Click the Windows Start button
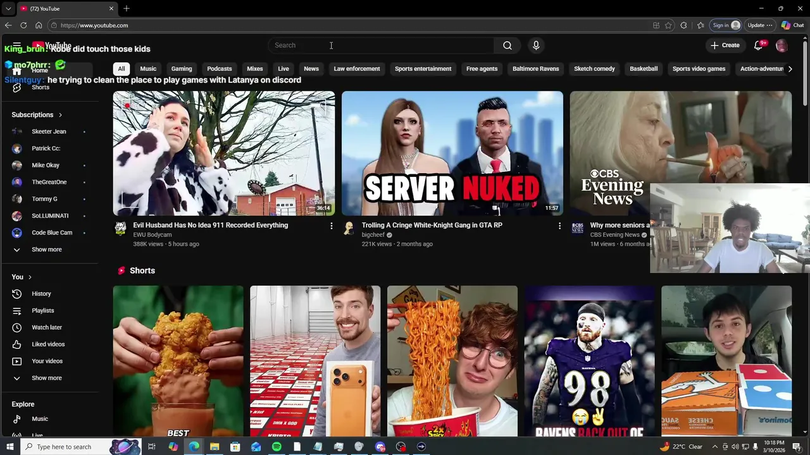 coord(9,447)
